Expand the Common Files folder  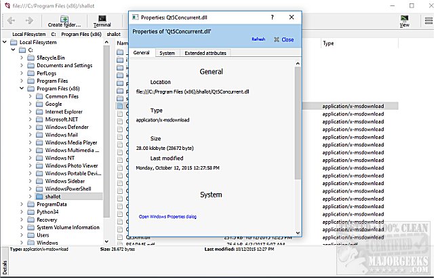click(31, 96)
